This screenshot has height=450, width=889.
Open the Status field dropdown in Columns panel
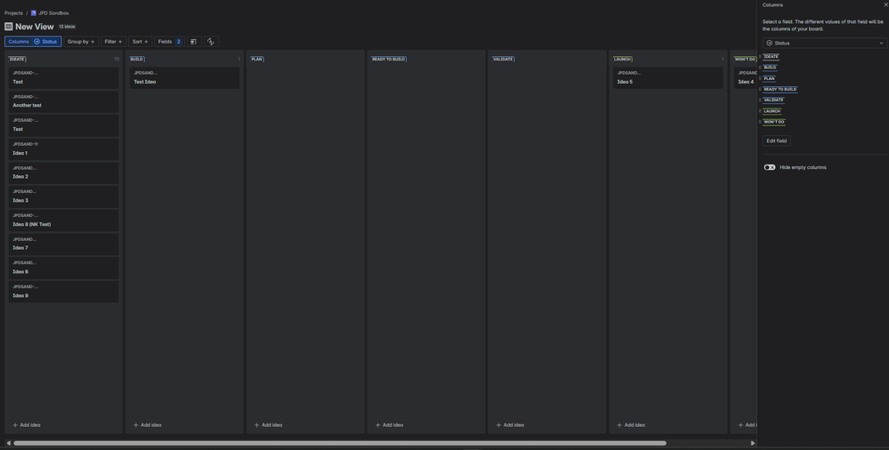coord(824,43)
